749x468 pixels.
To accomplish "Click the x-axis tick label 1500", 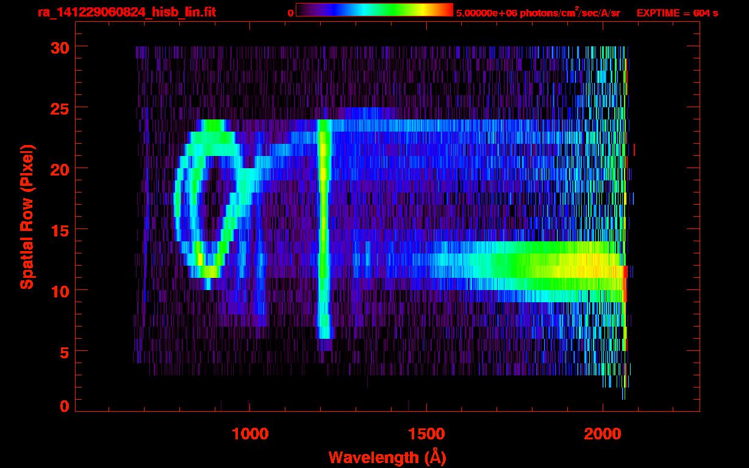I will [x=426, y=434].
